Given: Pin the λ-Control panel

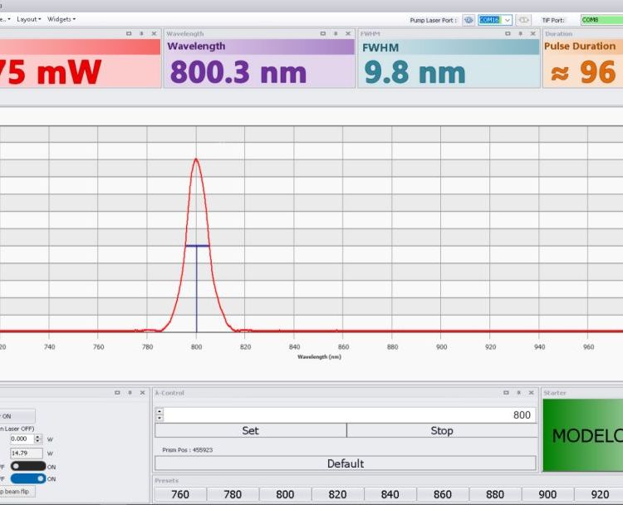Looking at the screenshot, I should [518, 393].
